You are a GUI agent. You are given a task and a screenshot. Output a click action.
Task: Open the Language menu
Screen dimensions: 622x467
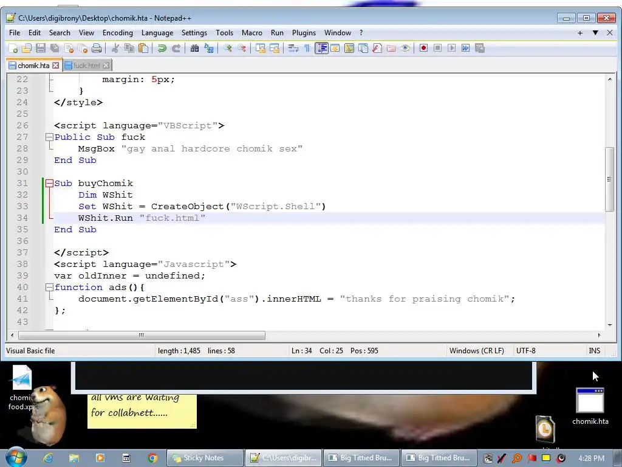157,33
